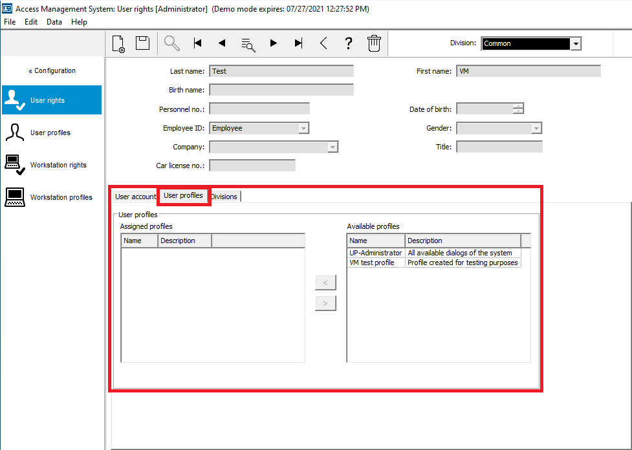
Task: Click the magnifying glass search icon
Action: 171,43
